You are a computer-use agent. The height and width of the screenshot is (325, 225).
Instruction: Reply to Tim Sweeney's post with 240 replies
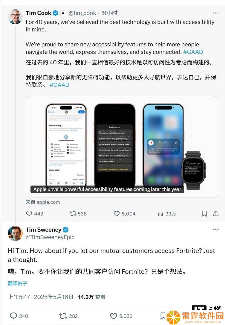coord(13,316)
